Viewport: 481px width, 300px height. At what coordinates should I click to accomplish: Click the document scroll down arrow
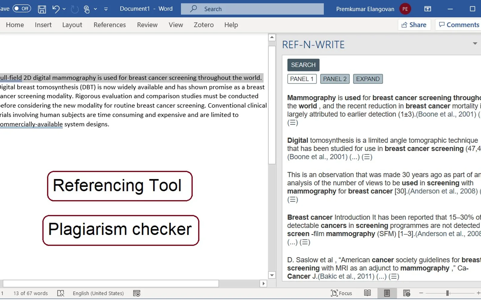272,275
